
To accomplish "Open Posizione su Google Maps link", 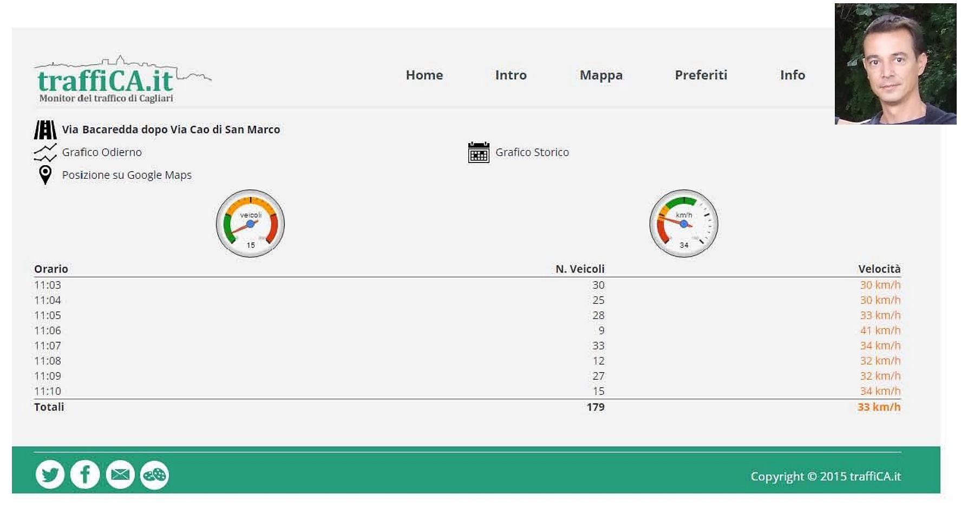I will (127, 175).
